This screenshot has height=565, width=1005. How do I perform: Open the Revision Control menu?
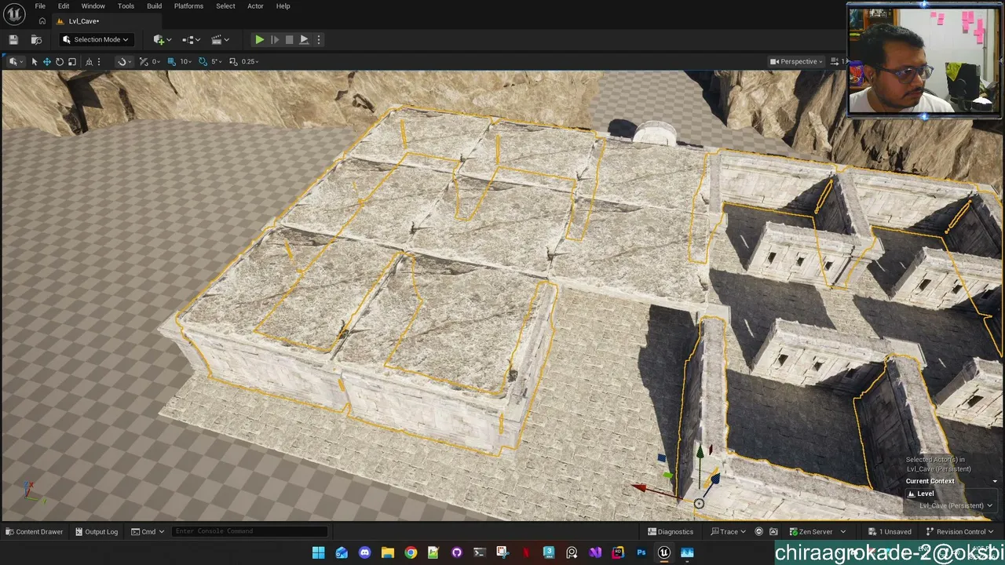(959, 532)
